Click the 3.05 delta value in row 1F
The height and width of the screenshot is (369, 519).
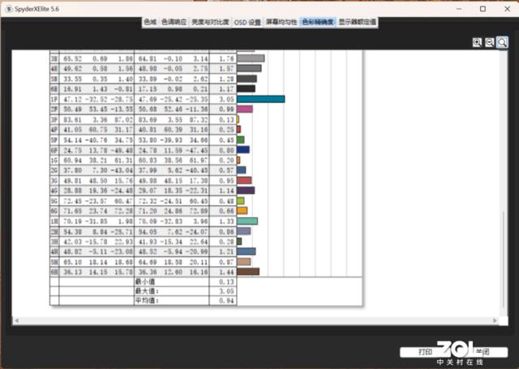coord(226,99)
